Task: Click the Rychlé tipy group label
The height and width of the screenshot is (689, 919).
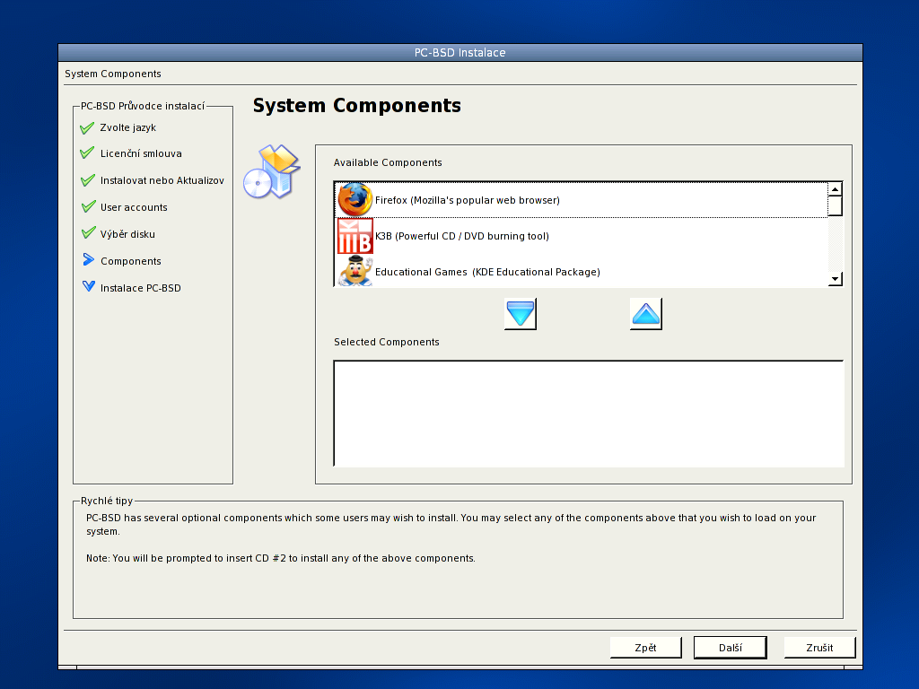Action: 107,501
